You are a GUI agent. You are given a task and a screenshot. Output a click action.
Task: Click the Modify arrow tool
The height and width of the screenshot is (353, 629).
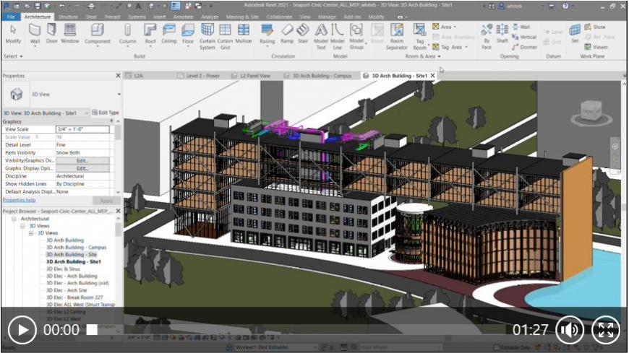tap(13, 34)
